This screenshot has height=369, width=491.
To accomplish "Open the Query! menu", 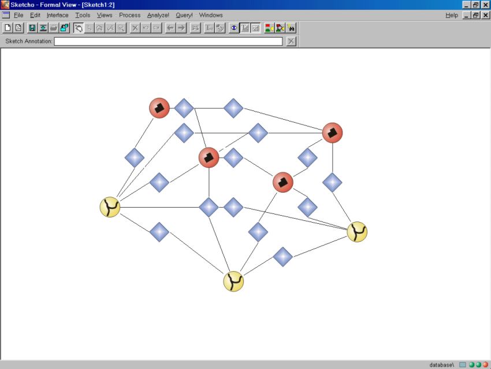I will tap(184, 15).
